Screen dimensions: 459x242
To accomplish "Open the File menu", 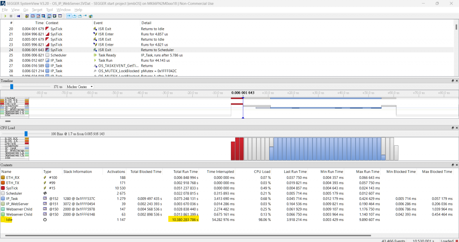I will pos(4,10).
